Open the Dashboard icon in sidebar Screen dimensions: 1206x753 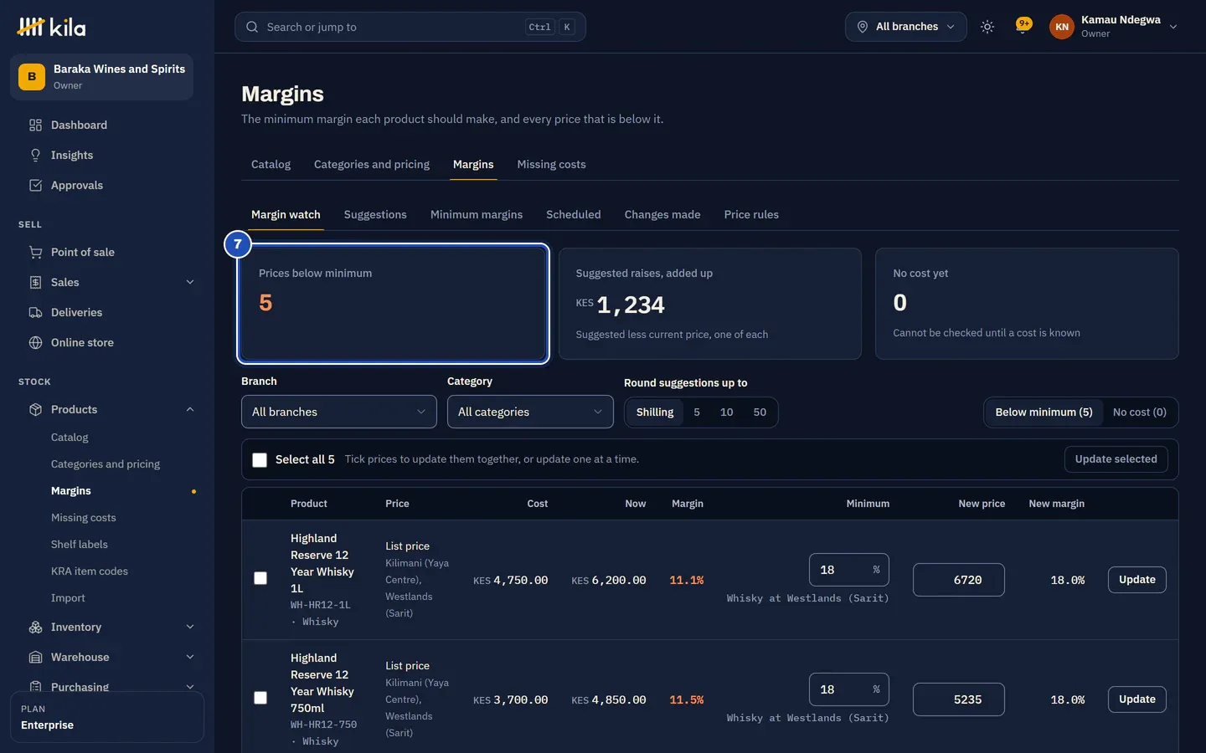click(x=35, y=125)
